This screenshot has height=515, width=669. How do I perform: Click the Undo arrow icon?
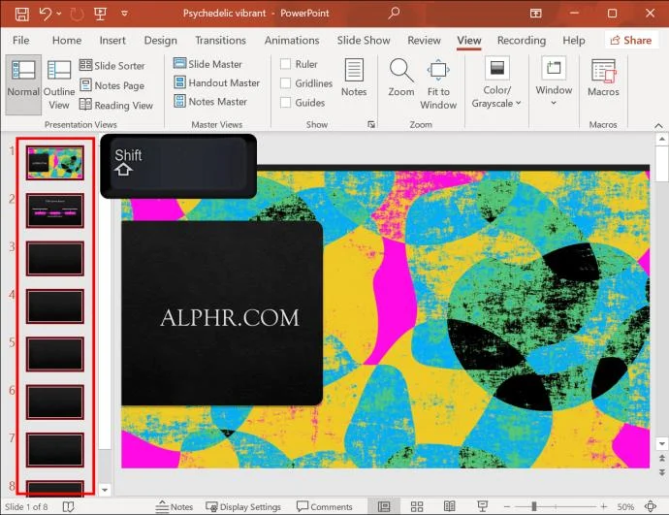click(46, 14)
